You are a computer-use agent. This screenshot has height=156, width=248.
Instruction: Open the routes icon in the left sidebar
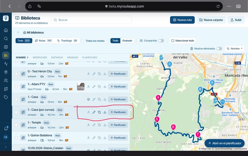click(x=6, y=89)
